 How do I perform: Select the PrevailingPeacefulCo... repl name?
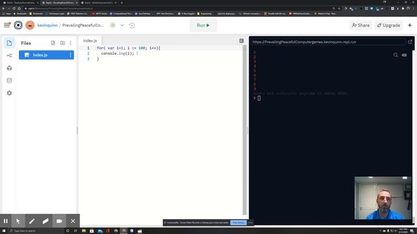click(83, 25)
